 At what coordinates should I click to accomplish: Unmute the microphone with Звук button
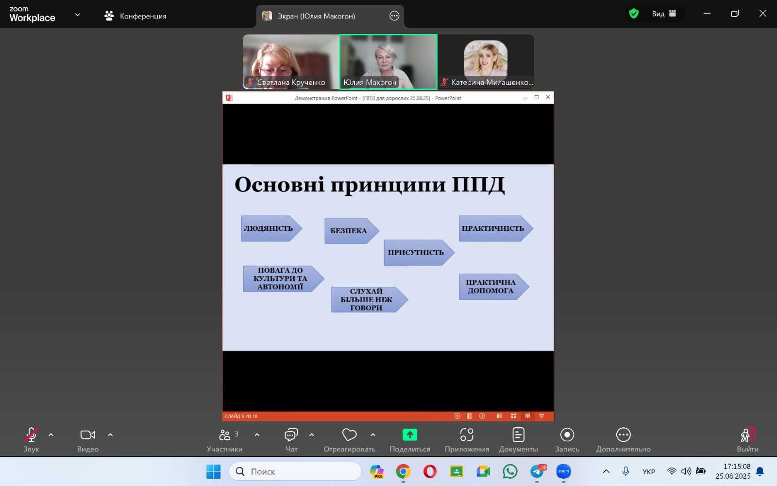[x=31, y=435]
